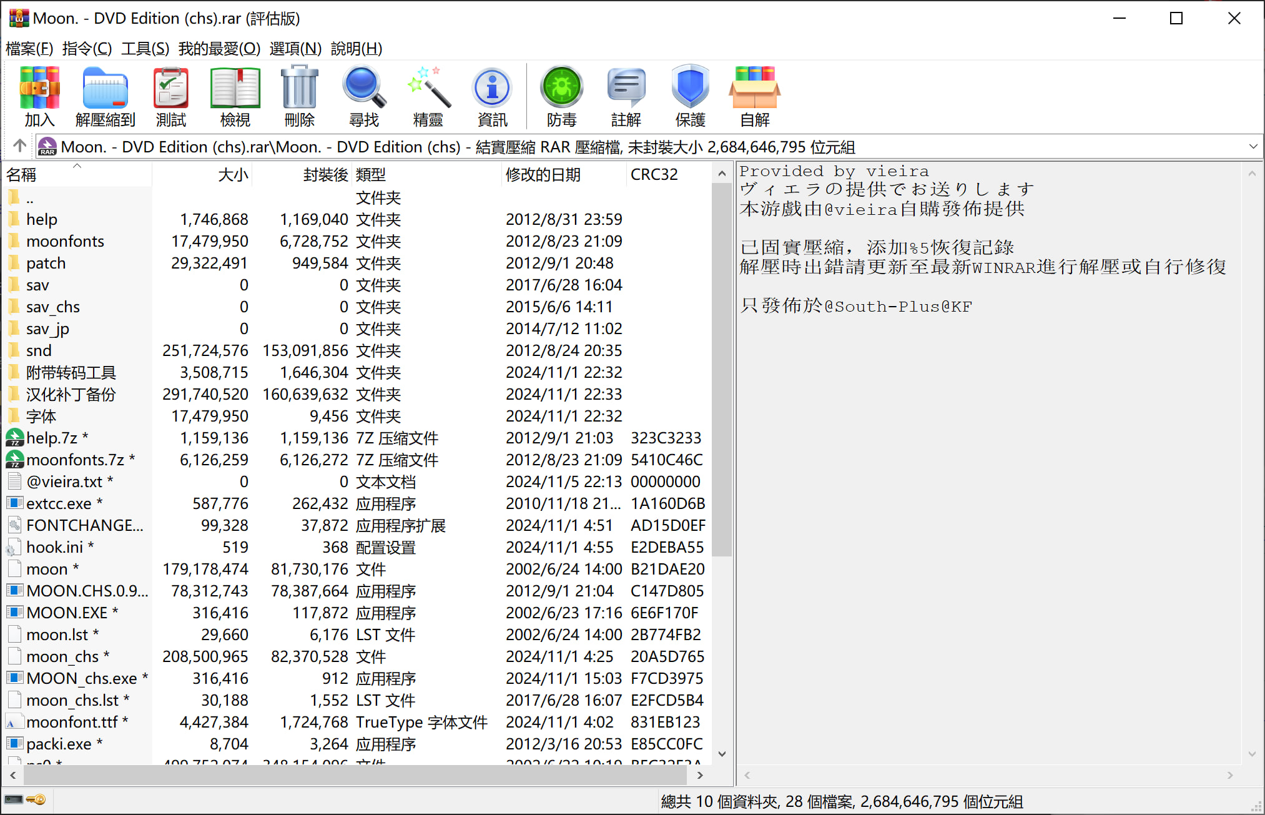This screenshot has height=815, width=1265.
Task: Click file list vertical scrollbar down arrow
Action: [722, 754]
